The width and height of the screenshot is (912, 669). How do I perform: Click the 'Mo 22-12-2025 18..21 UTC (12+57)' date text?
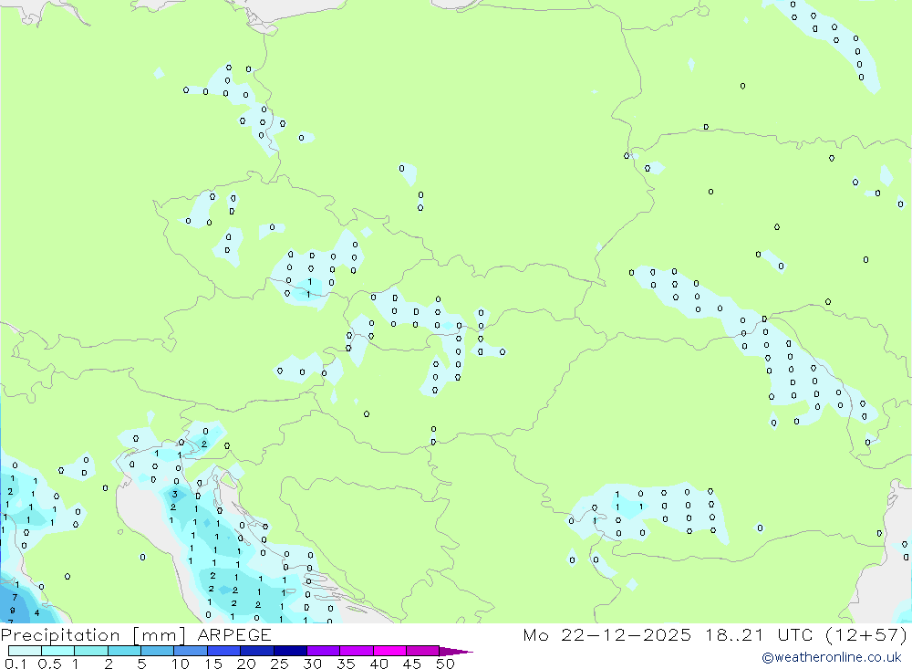[715, 634]
